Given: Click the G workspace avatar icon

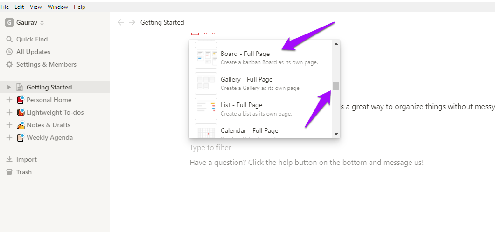Looking at the screenshot, I should coord(9,23).
